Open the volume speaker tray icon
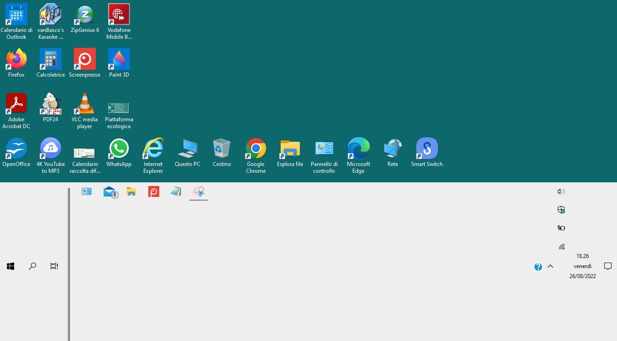The image size is (617, 341). point(561,191)
